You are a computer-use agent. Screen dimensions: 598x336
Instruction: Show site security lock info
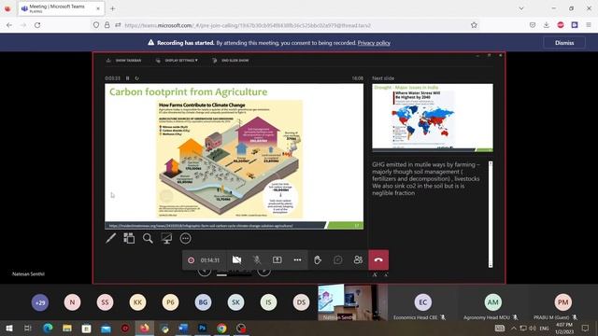[x=107, y=25]
